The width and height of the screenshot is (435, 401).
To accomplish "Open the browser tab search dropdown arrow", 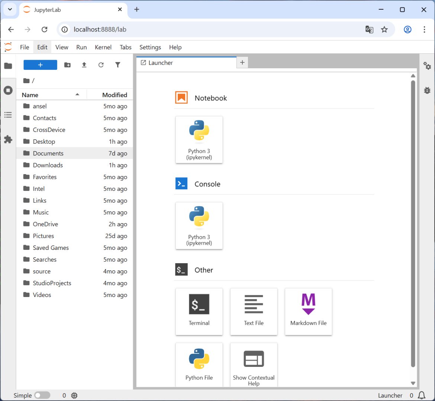I will click(x=10, y=9).
